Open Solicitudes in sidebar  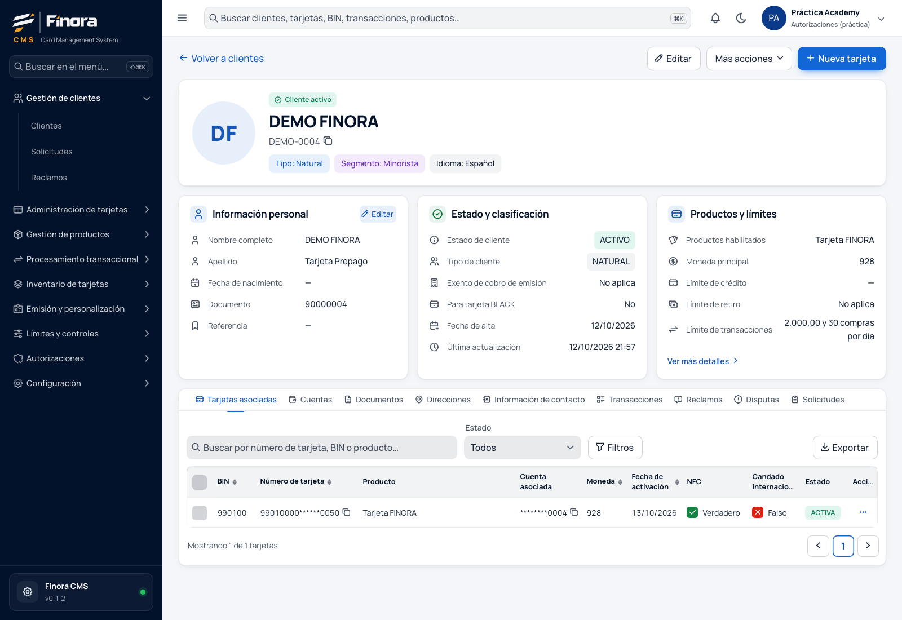(x=52, y=152)
